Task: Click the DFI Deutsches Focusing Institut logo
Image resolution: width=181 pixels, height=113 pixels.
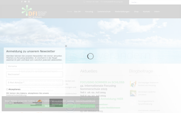Action: coord(34,11)
